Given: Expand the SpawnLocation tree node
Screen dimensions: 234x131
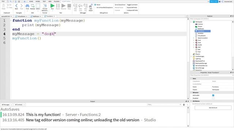Looking at the screenshot, I should pos(193,38).
